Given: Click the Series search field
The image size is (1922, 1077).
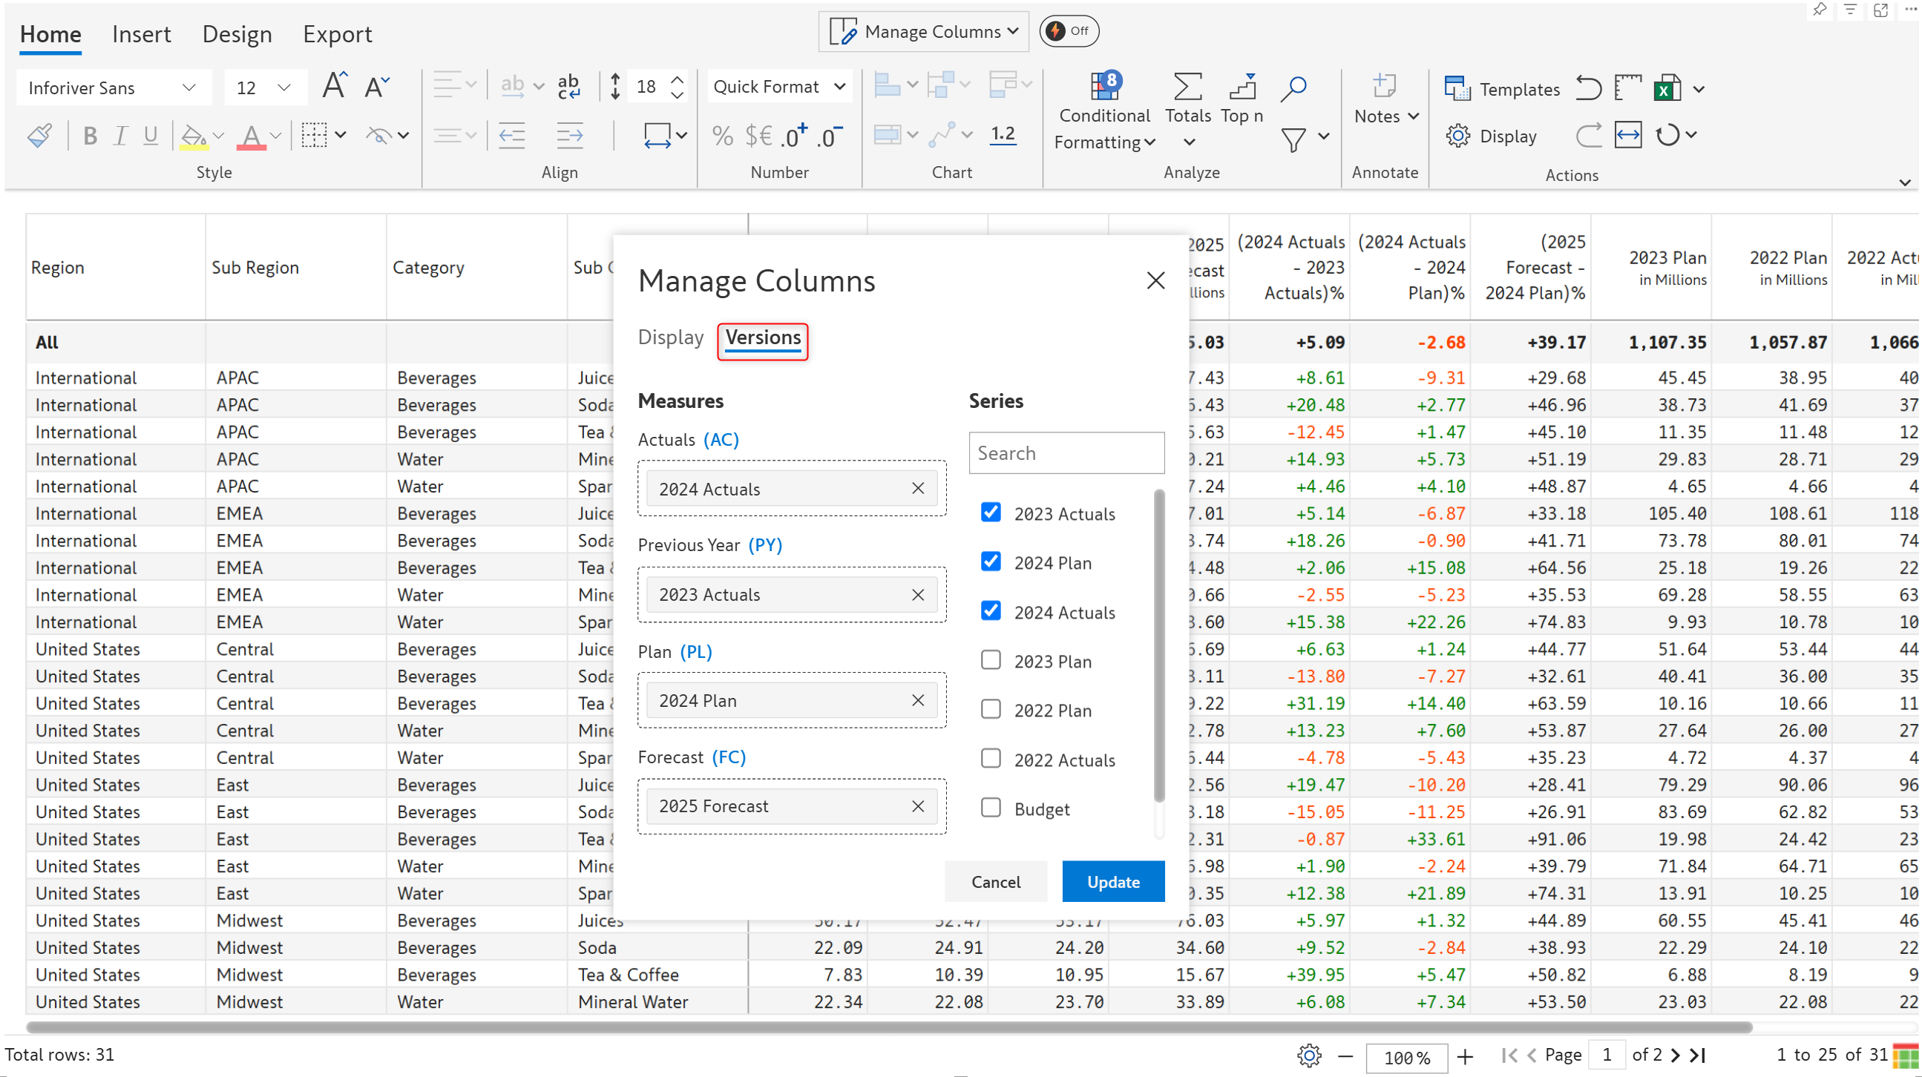Looking at the screenshot, I should (1066, 452).
